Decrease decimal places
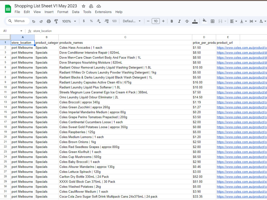This screenshot has width=267, height=200. tap(99, 21)
